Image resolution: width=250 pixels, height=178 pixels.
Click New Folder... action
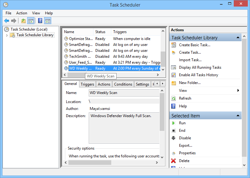(x=190, y=83)
